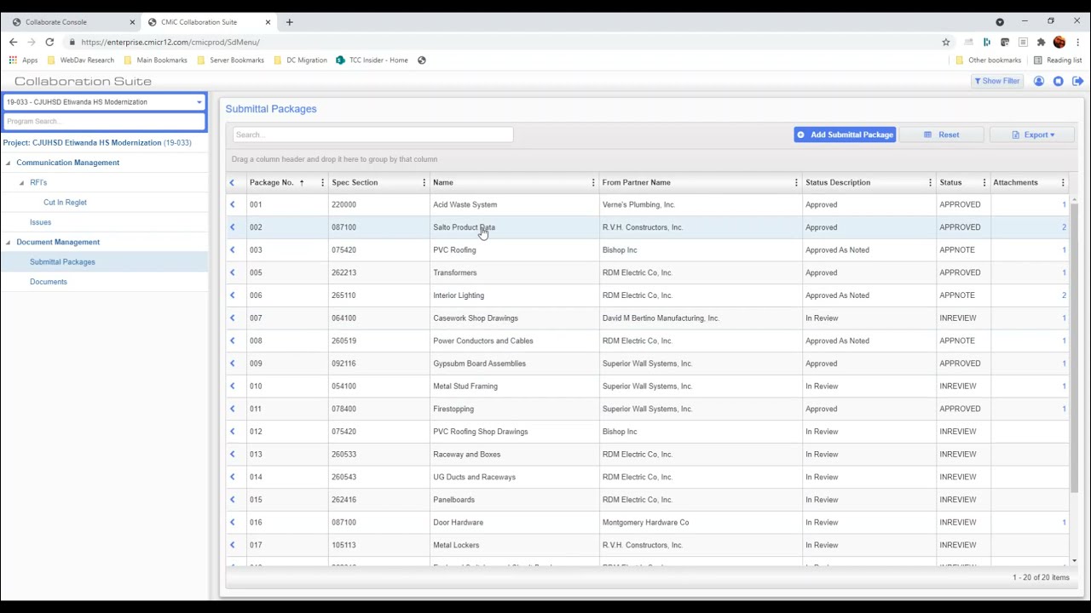Screen dimensions: 1091x613
Task: Open the project selector dropdown 19-033
Action: pos(103,102)
